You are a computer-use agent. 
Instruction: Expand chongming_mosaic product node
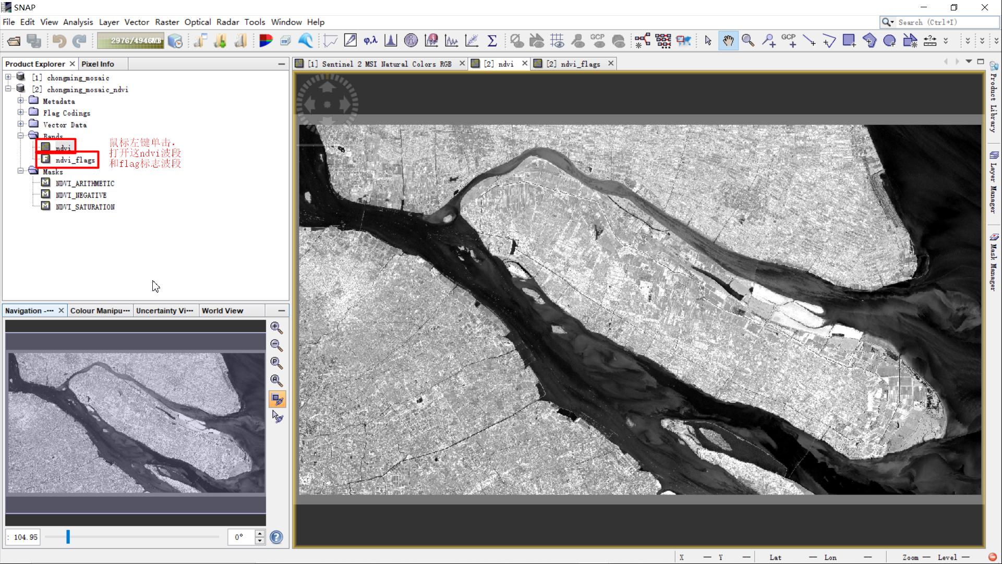8,77
